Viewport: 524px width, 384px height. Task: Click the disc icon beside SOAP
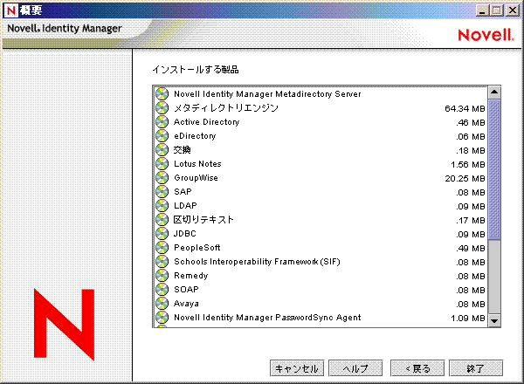point(162,290)
